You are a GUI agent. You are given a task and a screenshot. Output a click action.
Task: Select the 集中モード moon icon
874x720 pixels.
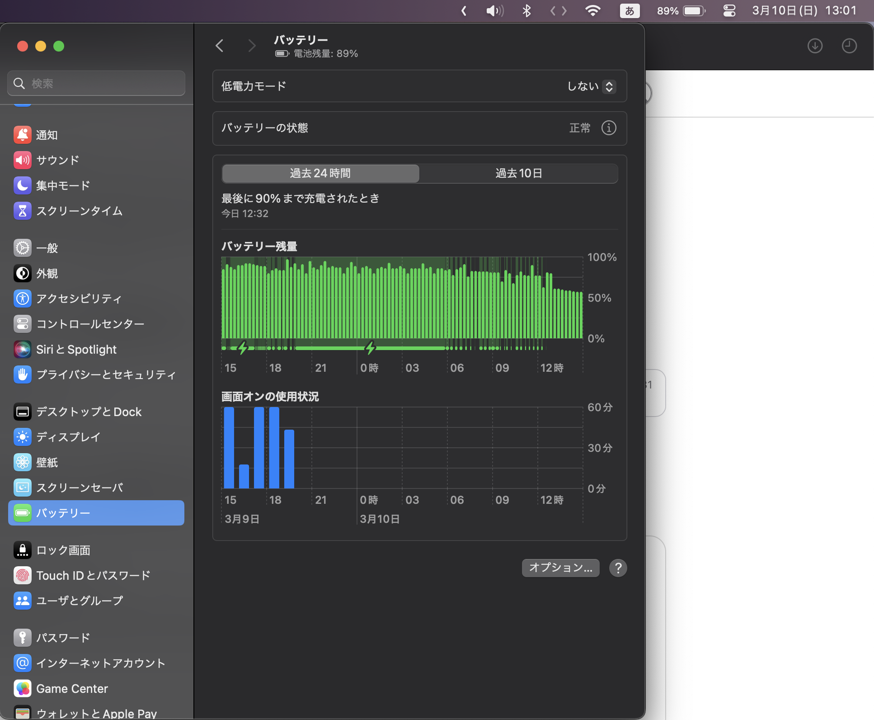23,185
